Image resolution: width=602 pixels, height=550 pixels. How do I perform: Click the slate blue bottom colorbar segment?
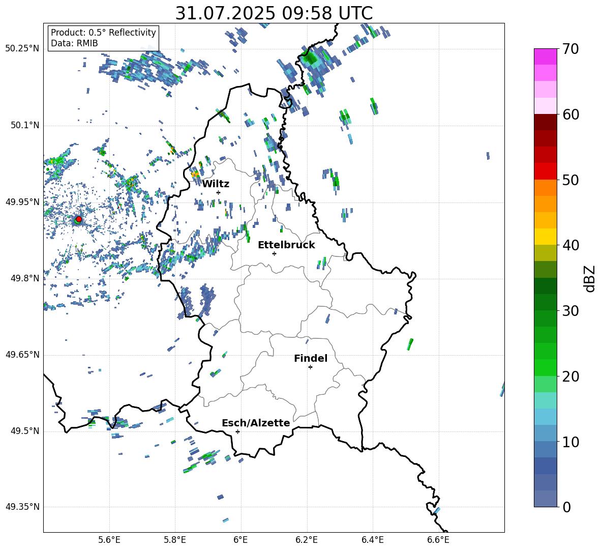[546, 499]
